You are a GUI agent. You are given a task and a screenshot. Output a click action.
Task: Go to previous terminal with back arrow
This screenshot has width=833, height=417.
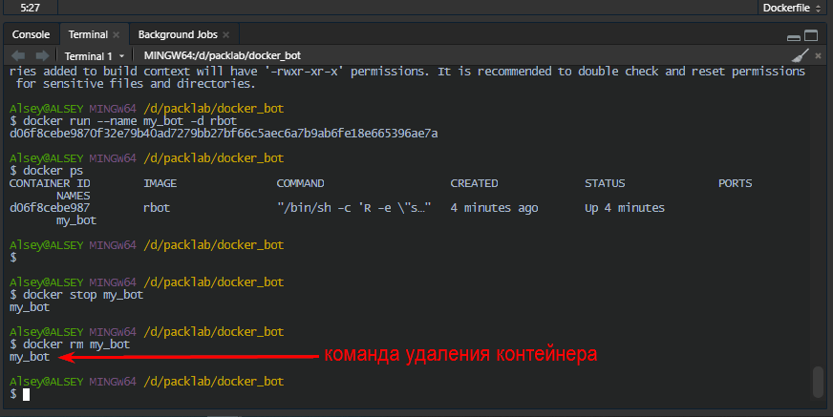(17, 56)
